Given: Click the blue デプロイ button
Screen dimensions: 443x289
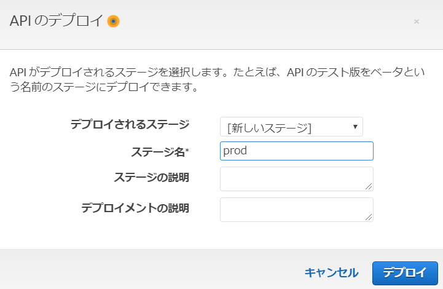Looking at the screenshot, I should (404, 272).
